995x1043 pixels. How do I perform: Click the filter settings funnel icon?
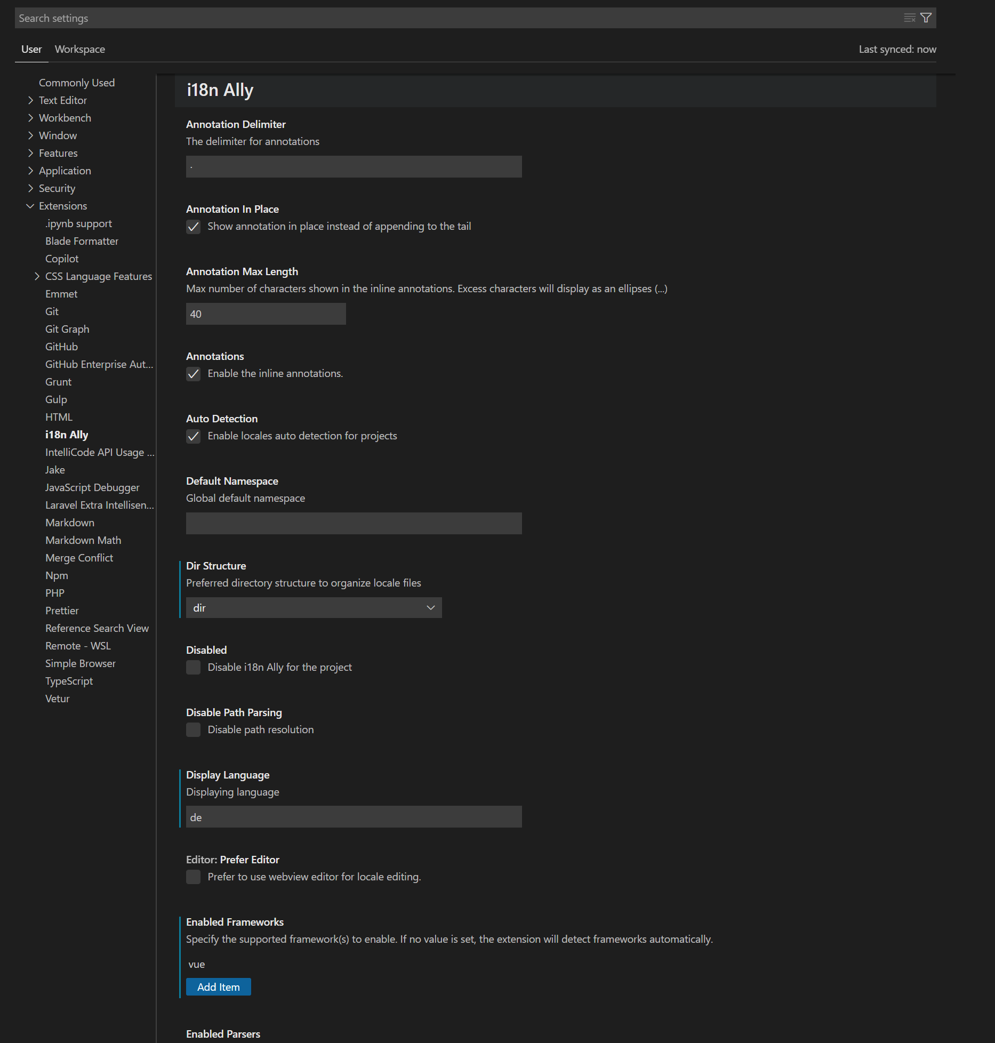point(926,18)
